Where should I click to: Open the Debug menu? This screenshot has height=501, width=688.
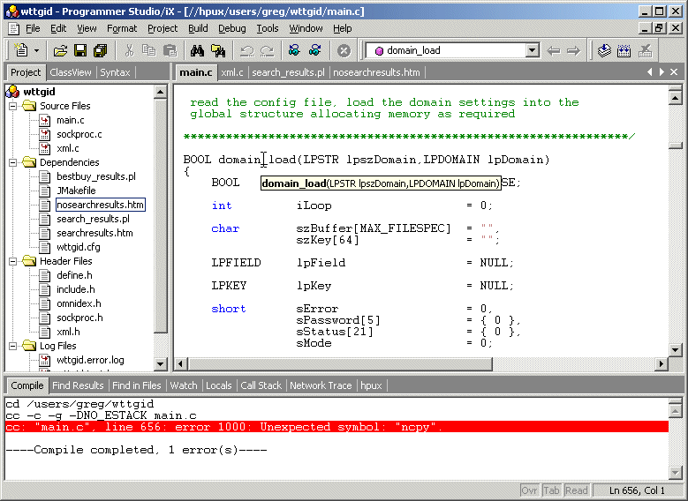point(232,28)
